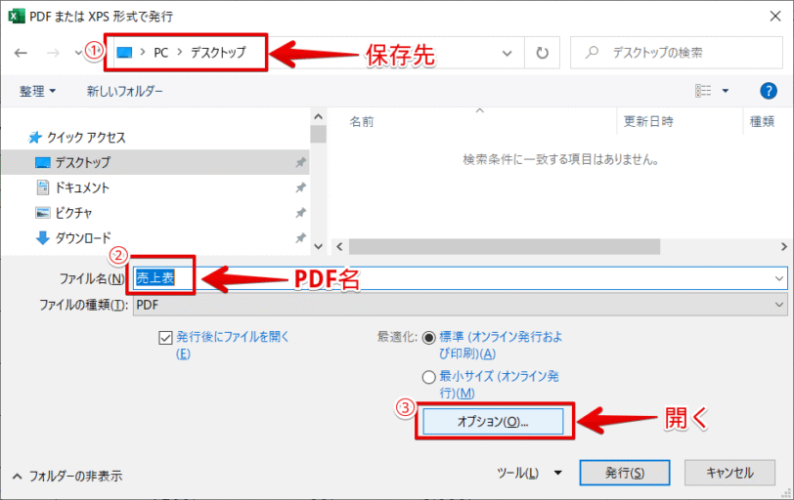The image size is (794, 500).
Task: Click the pin icon beside ドキュメント
Action: [x=300, y=187]
